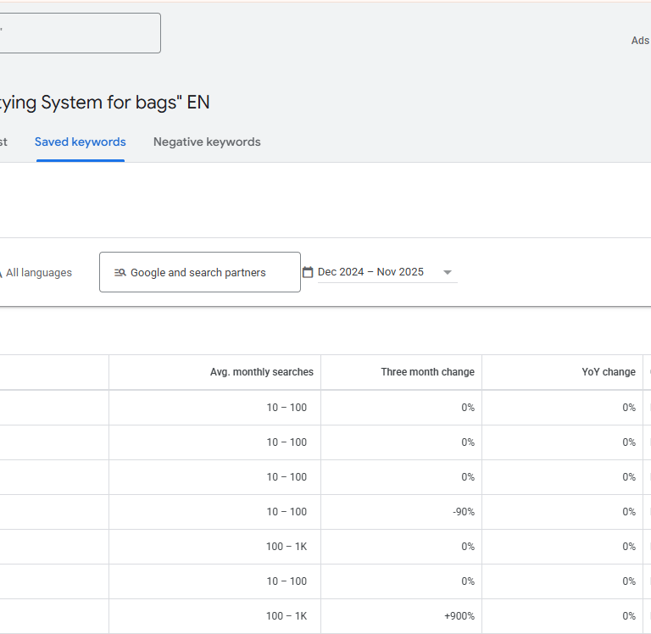Expand the date range dropdown arrow
The image size is (651, 634).
448,272
